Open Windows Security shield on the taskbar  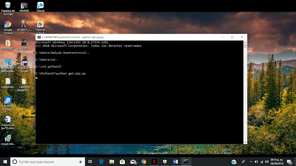click(165, 162)
